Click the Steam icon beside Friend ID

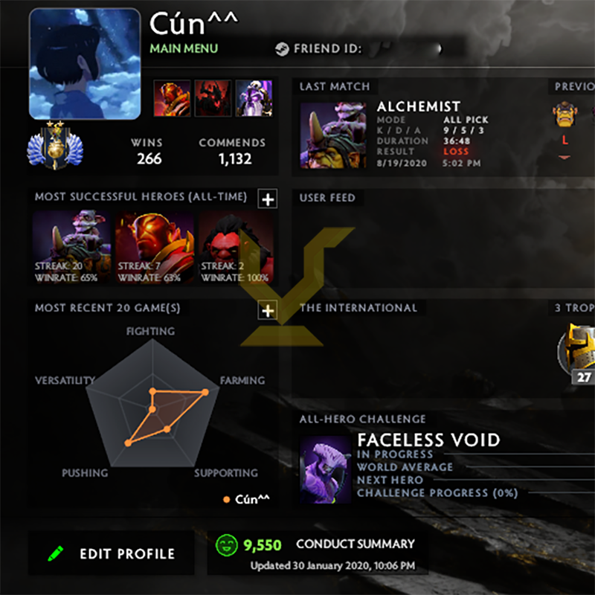[282, 49]
